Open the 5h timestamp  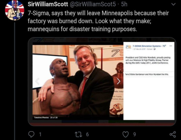124,4
